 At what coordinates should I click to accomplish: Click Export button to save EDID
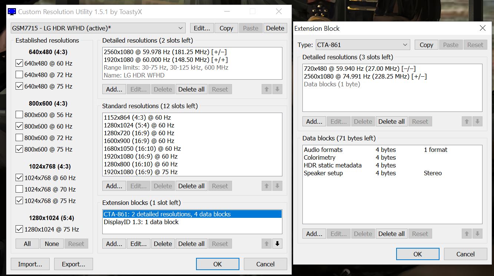[x=73, y=264]
